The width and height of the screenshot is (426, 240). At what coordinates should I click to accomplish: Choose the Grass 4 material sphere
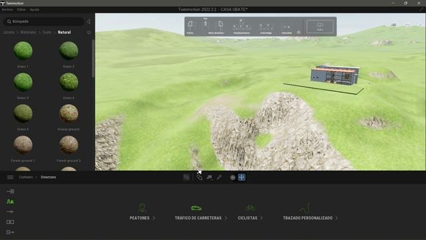69,82
